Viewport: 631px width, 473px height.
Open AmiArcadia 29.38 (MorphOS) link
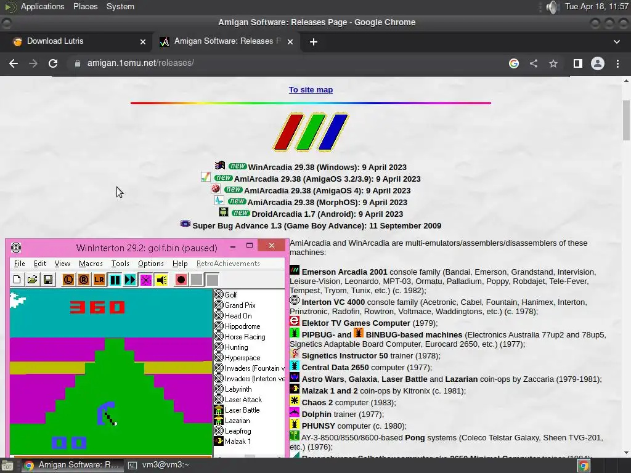pyautogui.click(x=327, y=202)
